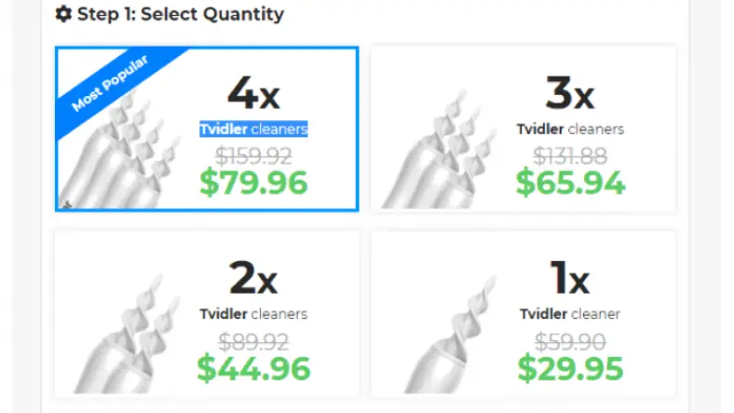Viewport: 734px width, 413px height.
Task: Click the highlighted Tvidler cleaners text
Action: 253,129
